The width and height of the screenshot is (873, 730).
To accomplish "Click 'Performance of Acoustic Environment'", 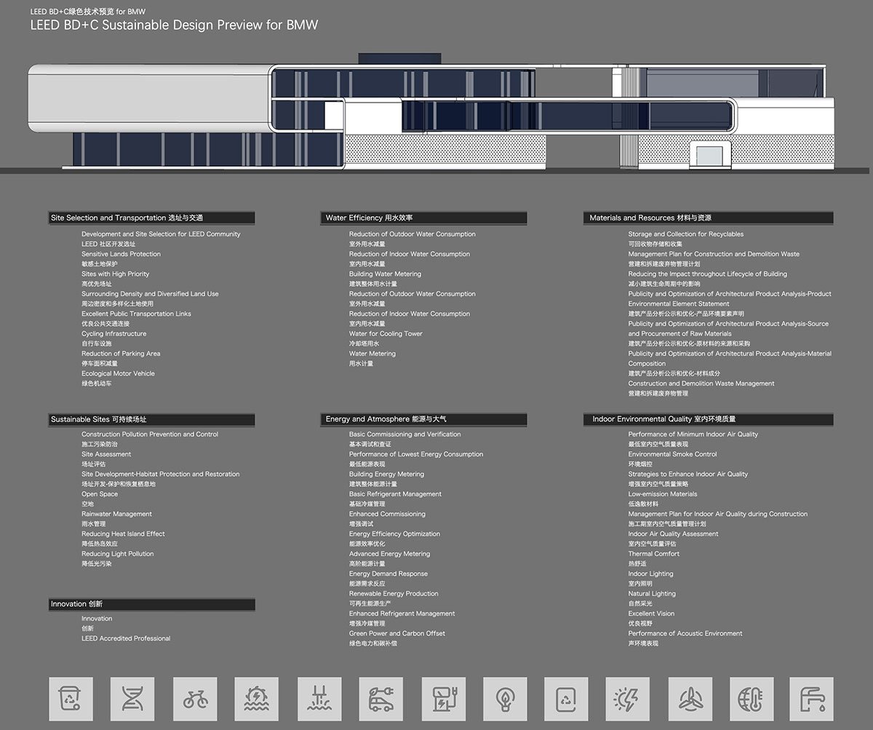I will [x=685, y=633].
